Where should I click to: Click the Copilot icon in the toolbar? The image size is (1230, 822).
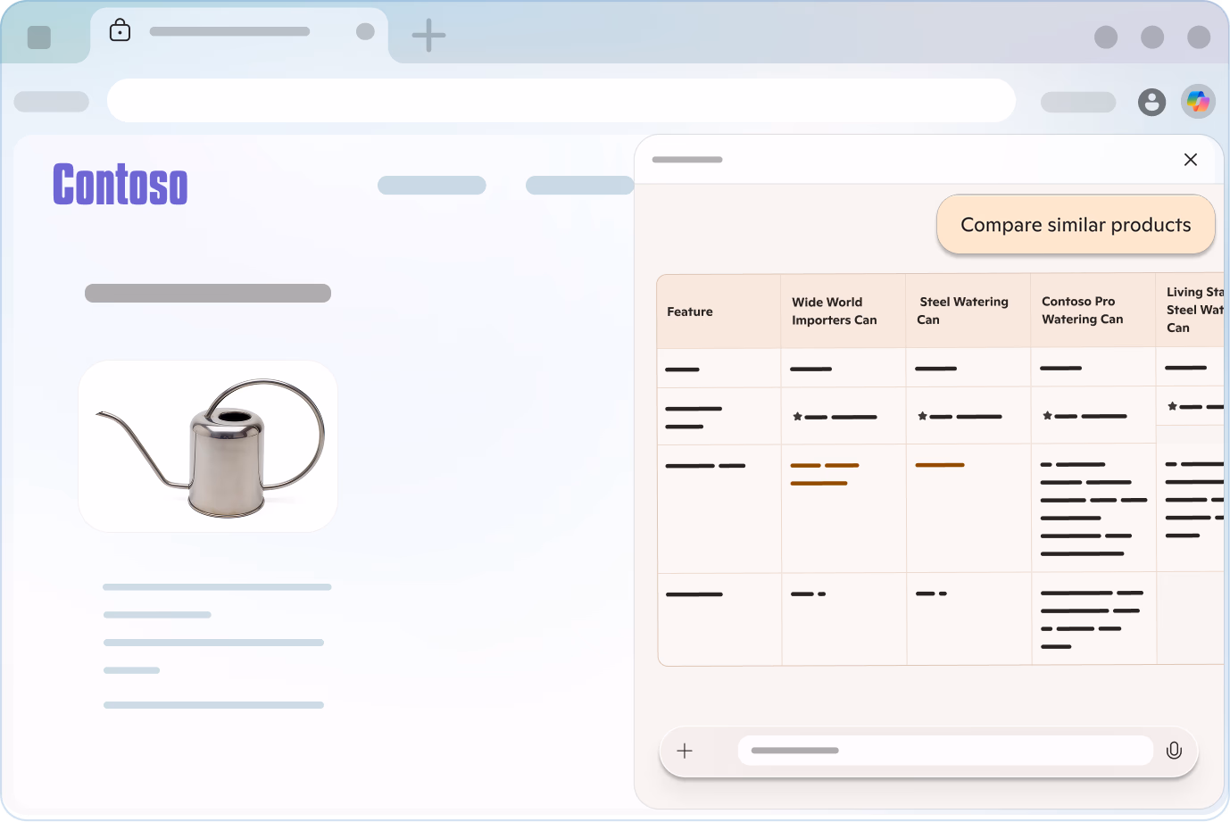tap(1198, 102)
